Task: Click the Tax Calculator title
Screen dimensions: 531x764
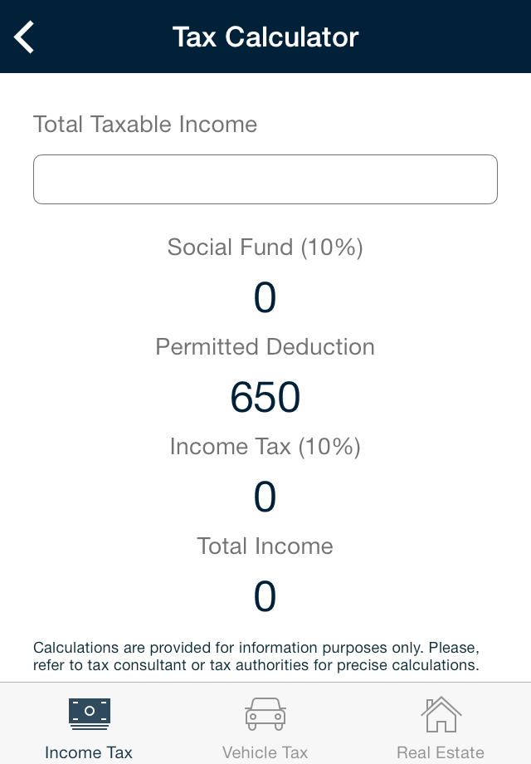Action: [265, 37]
